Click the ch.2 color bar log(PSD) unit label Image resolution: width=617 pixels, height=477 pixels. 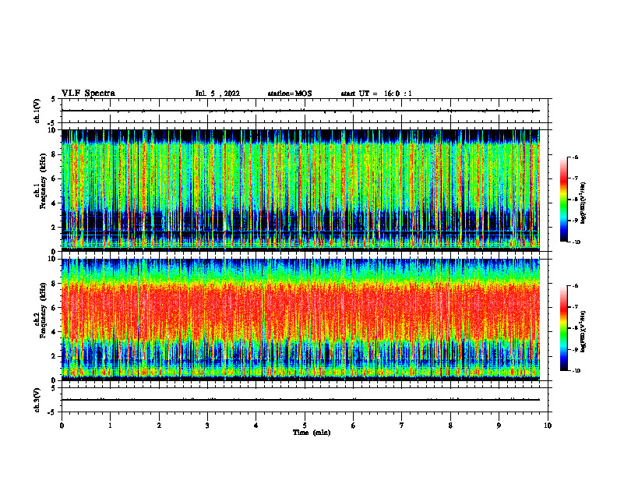pos(584,331)
